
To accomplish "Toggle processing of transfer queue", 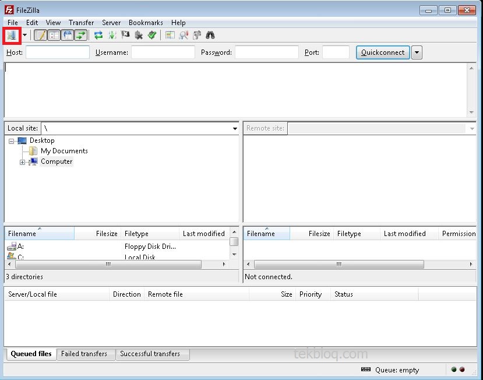I will click(x=112, y=35).
